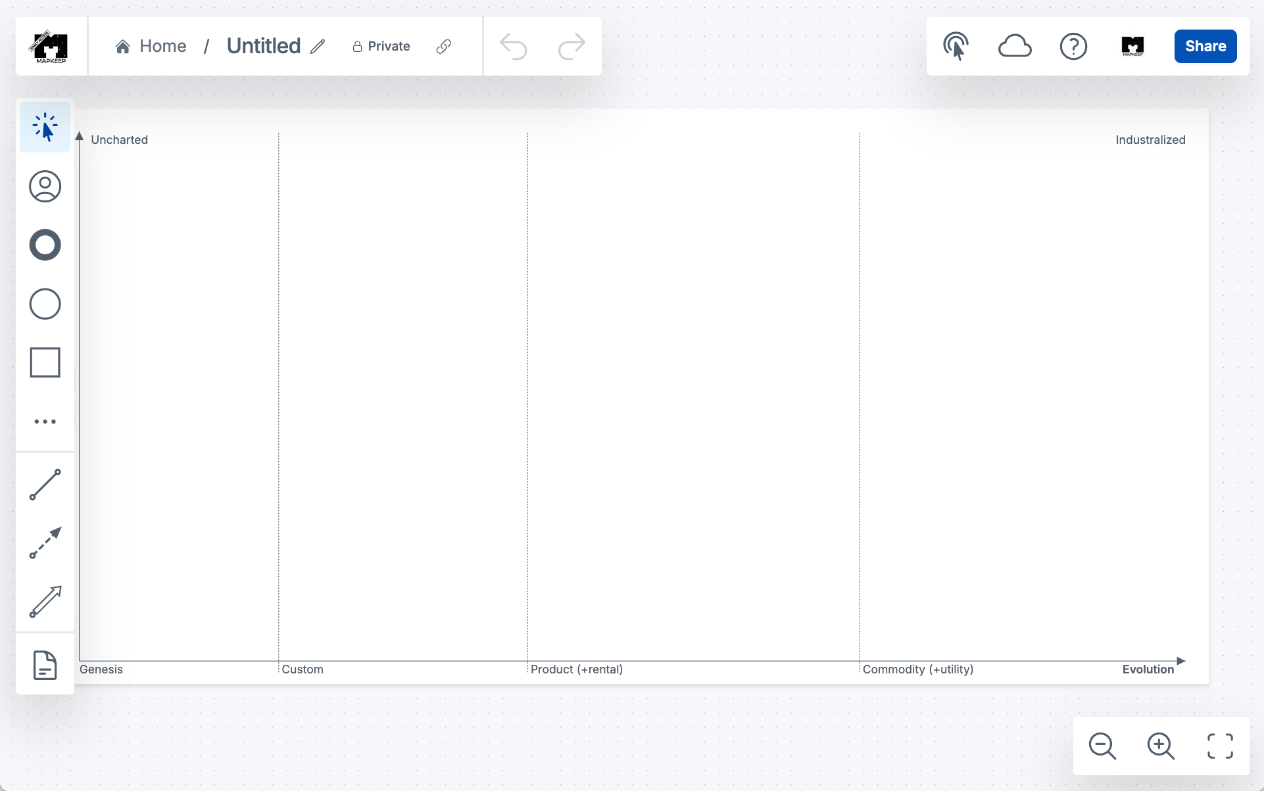Select the pointer selection tool
The height and width of the screenshot is (791, 1264).
pos(45,127)
